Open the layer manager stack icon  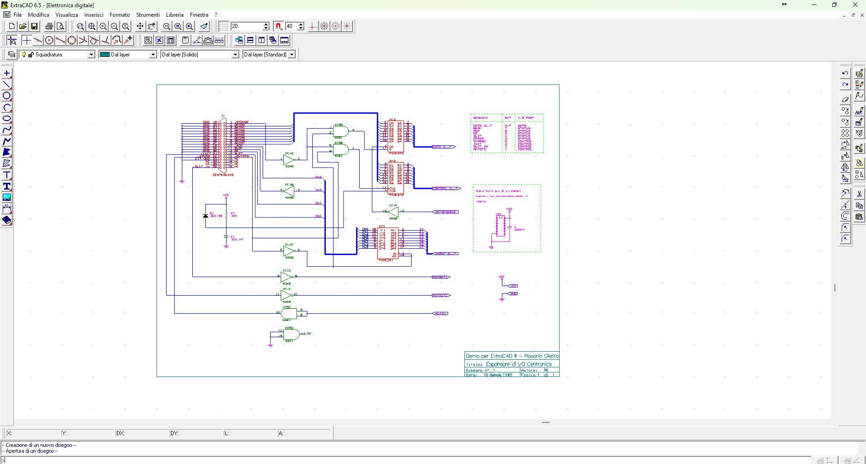click(12, 55)
